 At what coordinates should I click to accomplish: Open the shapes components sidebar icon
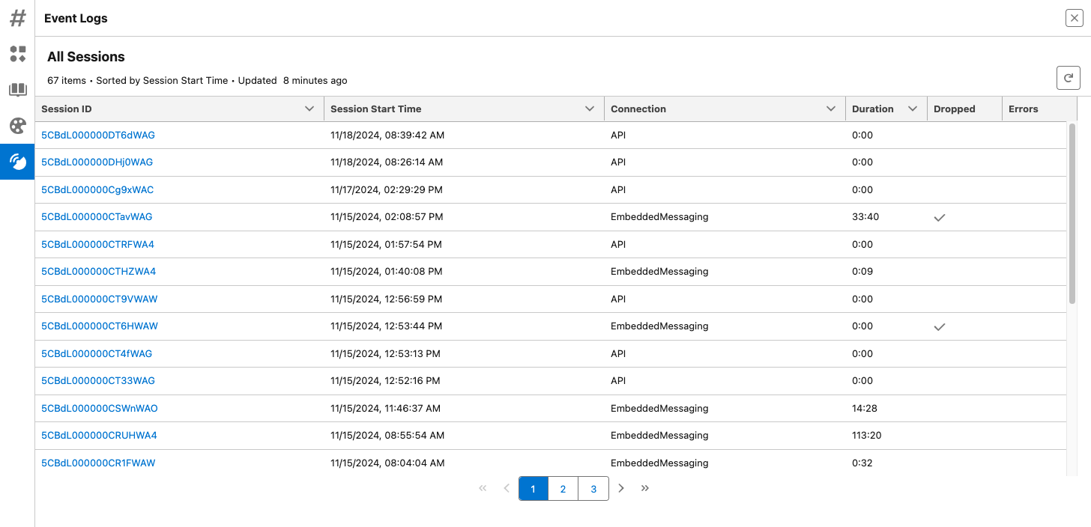pyautogui.click(x=17, y=54)
